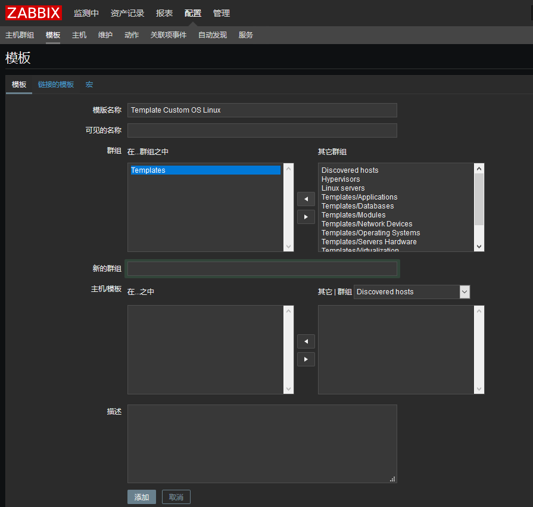Image resolution: width=533 pixels, height=507 pixels.
Task: Go to 服务 submenu item
Action: click(246, 35)
